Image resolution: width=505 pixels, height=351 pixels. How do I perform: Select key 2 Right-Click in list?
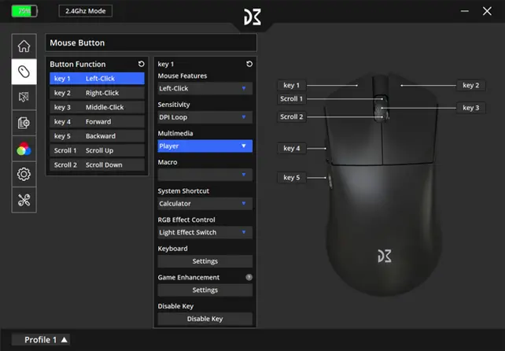(97, 93)
